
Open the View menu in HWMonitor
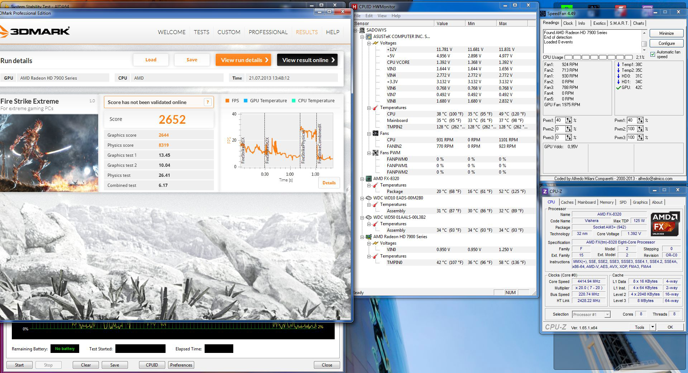(x=382, y=16)
